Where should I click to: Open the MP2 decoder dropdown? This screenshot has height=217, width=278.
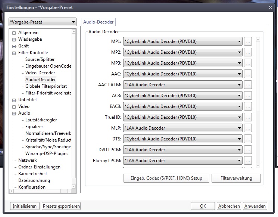(x=182, y=52)
